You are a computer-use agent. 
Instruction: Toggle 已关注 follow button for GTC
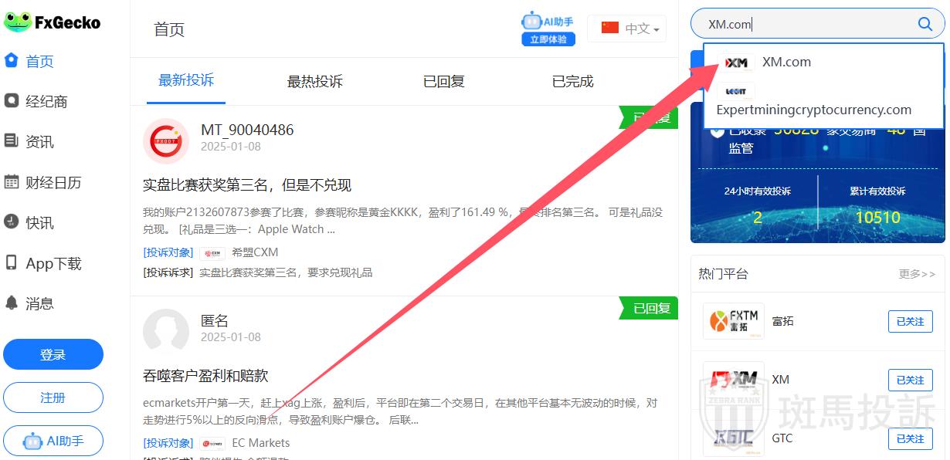pos(910,438)
